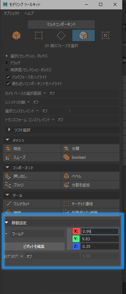Choose the ベベル bevel tool
Image resolution: width=126 pixels, height=294 pixels.
pos(91,176)
